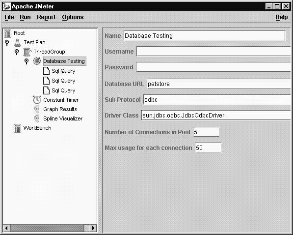Select the WorkBench clipboard icon
This screenshot has width=293, height=235.
click(17, 128)
